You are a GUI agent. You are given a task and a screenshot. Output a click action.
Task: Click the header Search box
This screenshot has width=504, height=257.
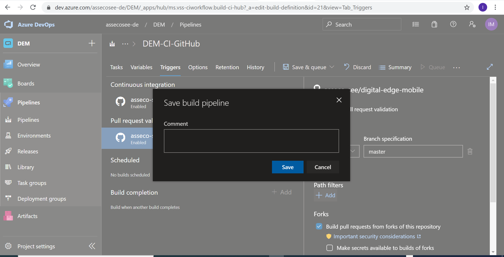(362, 24)
